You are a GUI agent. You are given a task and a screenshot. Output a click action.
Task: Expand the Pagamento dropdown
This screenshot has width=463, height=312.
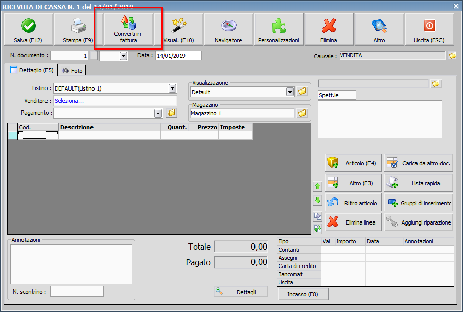point(158,113)
